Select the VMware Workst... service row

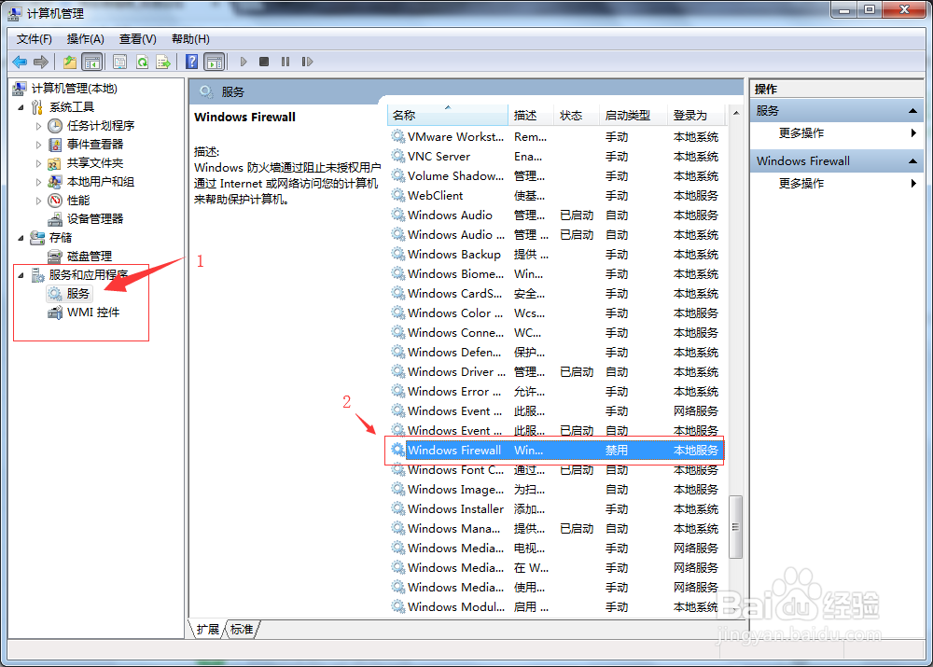pos(555,137)
